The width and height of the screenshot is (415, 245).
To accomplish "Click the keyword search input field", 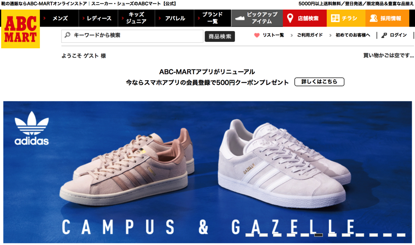I will point(132,36).
